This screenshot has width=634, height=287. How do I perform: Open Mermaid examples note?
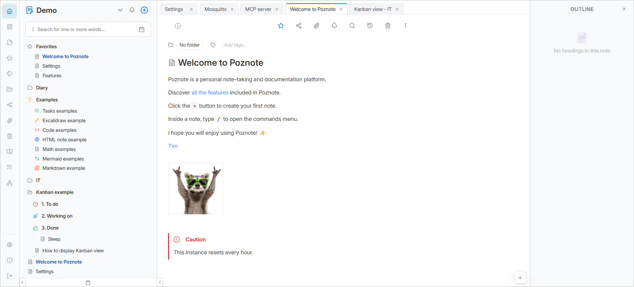tap(63, 159)
